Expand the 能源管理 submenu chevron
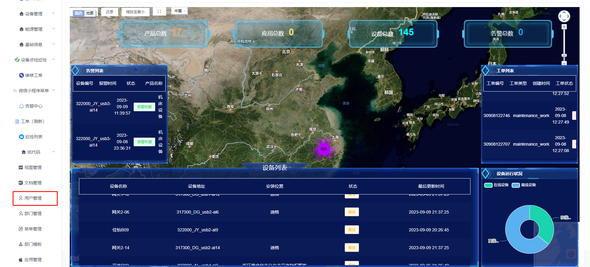 click(53, 29)
